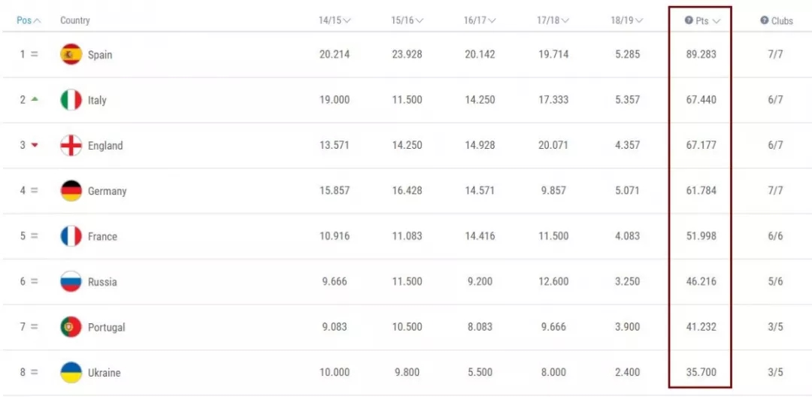Sort by the Pos column
The image size is (812, 397).
(x=29, y=21)
